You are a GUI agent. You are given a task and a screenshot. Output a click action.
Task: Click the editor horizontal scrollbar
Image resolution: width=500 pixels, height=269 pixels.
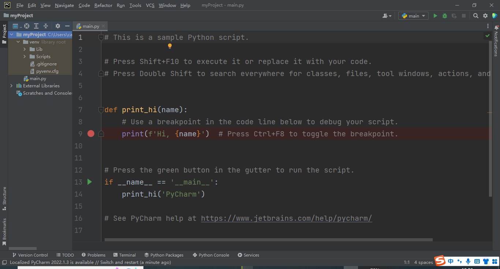269,240
